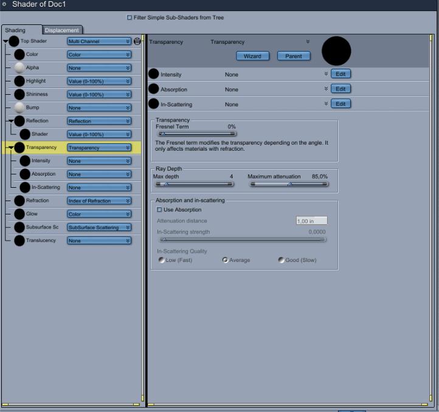Open the Transparency type chevron in header
This screenshot has height=412, width=439.
(308, 42)
